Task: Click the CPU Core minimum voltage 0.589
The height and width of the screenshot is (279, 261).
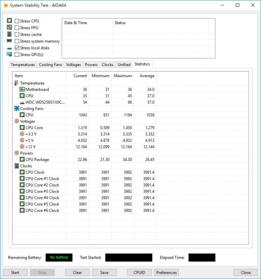Action: [x=105, y=128]
